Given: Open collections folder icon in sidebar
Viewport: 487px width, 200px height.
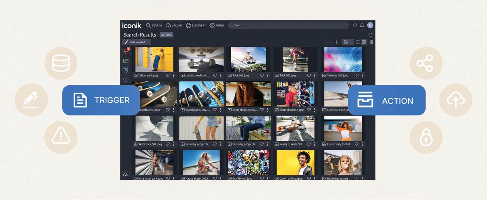Looking at the screenshot, I should [x=126, y=61].
